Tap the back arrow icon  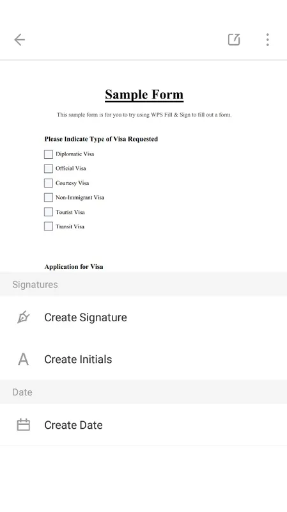click(x=20, y=40)
